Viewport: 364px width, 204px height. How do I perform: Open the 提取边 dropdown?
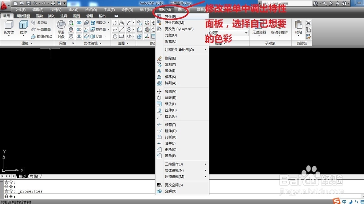(108, 23)
